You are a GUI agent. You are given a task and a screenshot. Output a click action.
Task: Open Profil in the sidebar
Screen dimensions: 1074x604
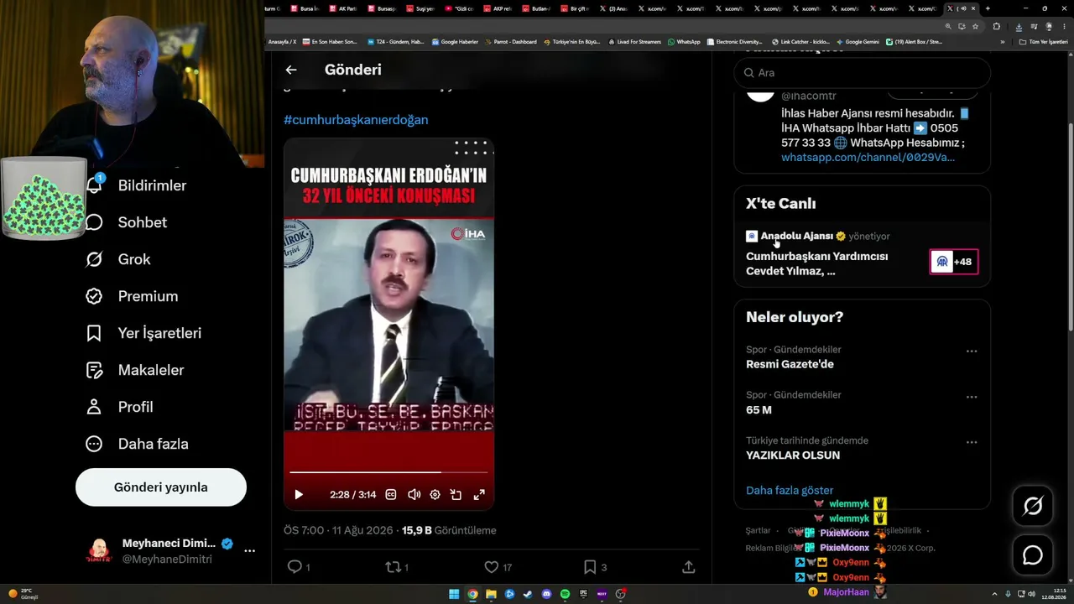[119, 407]
